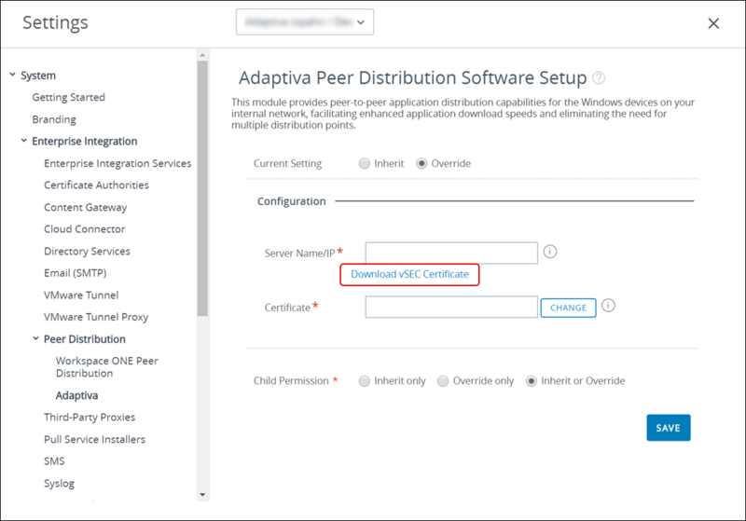746x521 pixels.
Task: Open Pull Service Installers
Action: tap(94, 439)
